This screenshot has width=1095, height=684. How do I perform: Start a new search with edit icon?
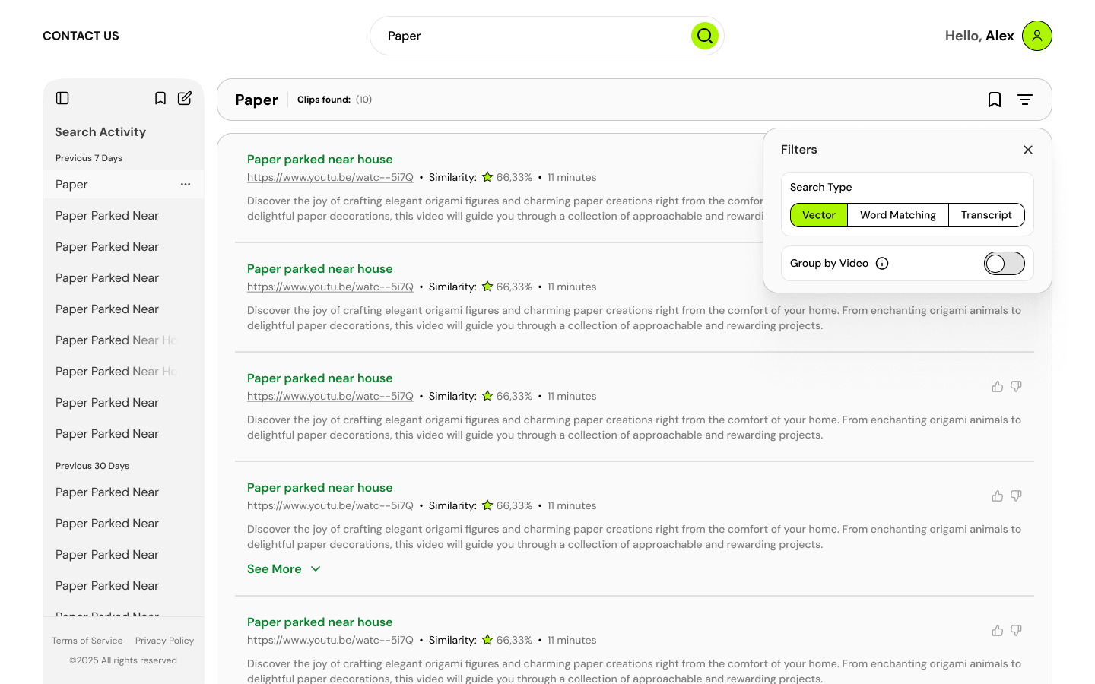pyautogui.click(x=185, y=98)
